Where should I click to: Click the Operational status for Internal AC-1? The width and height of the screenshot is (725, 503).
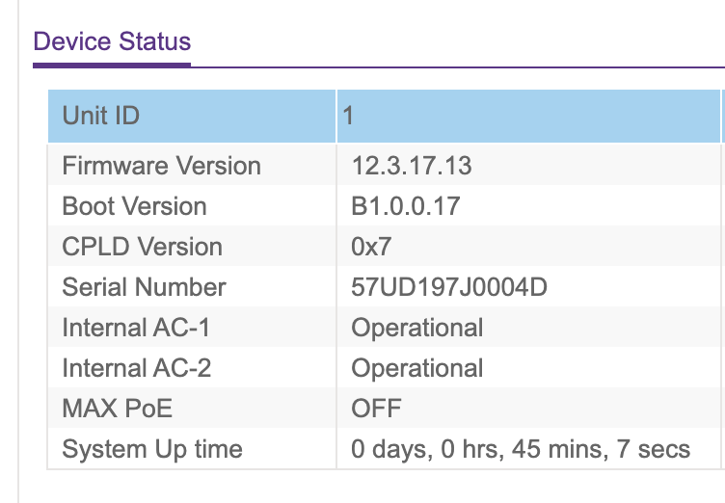click(417, 328)
